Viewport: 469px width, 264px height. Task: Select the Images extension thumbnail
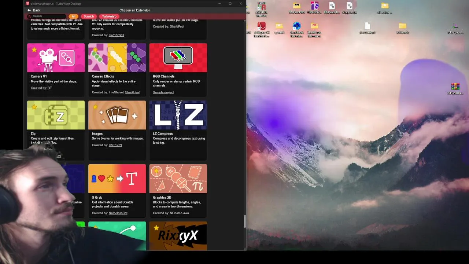(x=117, y=115)
